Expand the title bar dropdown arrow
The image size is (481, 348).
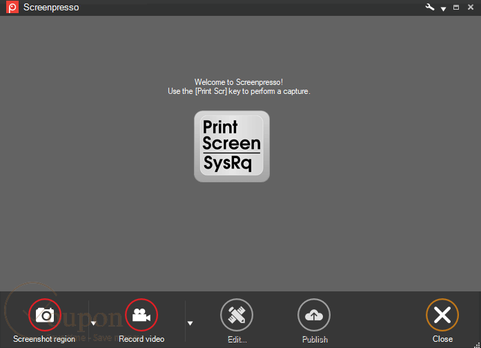443,9
